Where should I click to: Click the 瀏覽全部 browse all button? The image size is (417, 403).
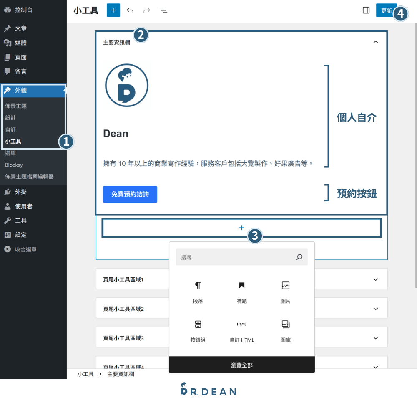tap(242, 365)
